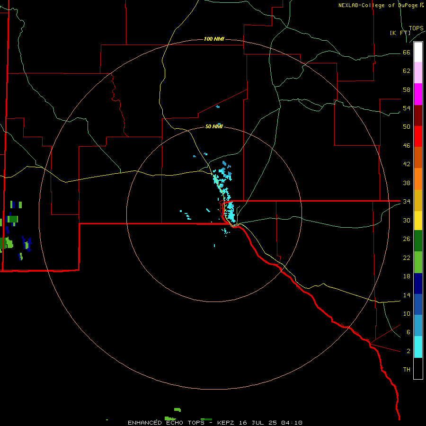The height and width of the screenshot is (426, 426).
Task: Click the 66 label on the legend
Action: 407,52
